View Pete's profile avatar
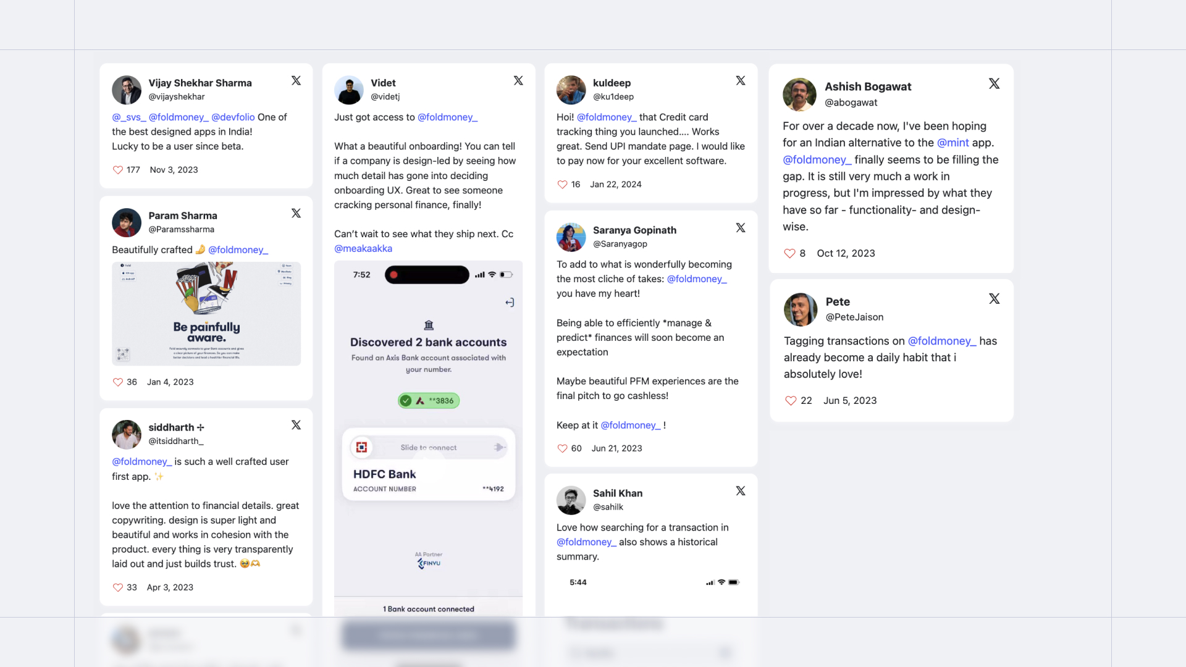The height and width of the screenshot is (667, 1186). tap(801, 309)
